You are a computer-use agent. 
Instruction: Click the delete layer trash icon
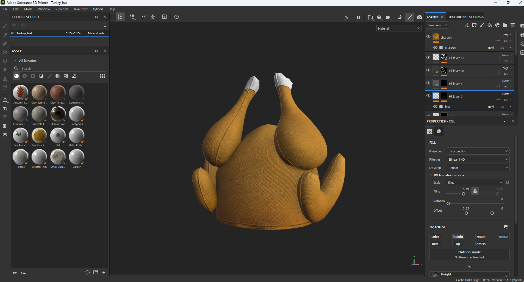(513, 25)
